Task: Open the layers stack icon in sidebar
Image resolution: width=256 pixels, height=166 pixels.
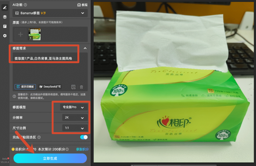Action: (x=5, y=17)
